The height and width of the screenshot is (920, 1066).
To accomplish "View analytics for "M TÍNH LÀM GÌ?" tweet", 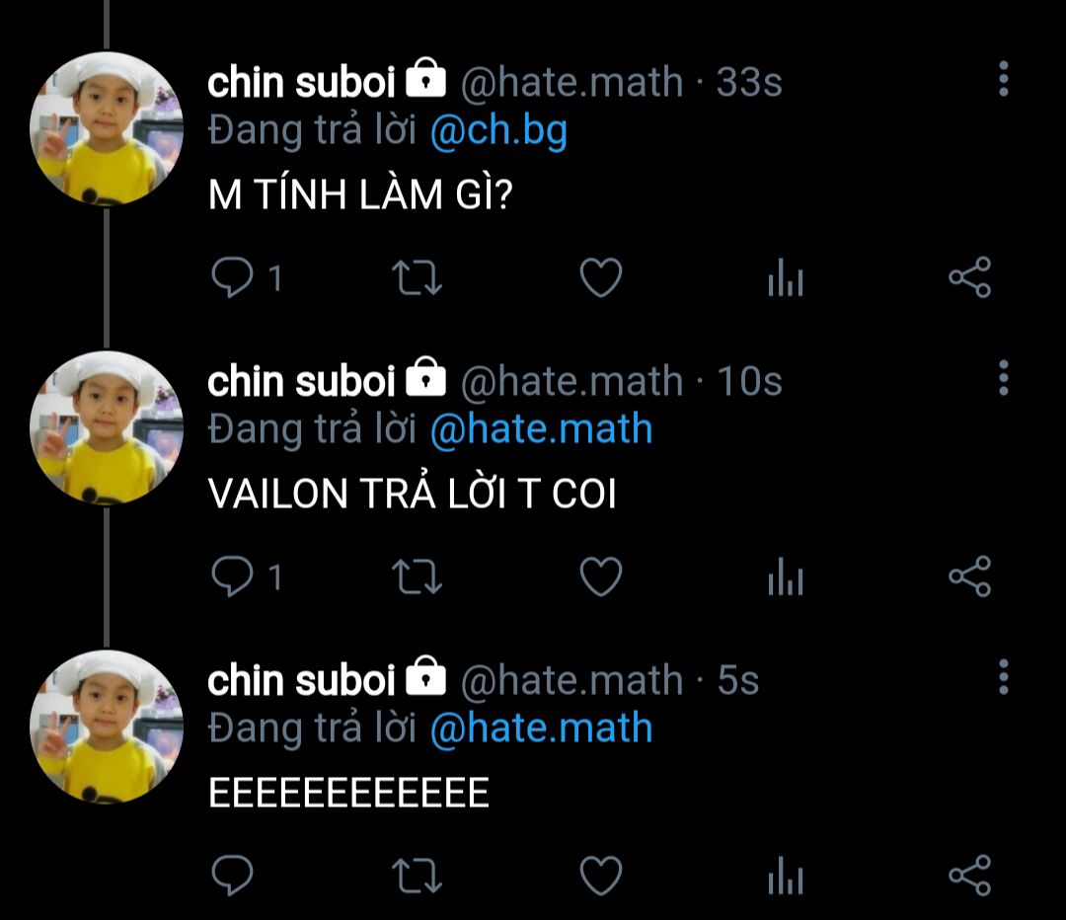I will click(786, 277).
